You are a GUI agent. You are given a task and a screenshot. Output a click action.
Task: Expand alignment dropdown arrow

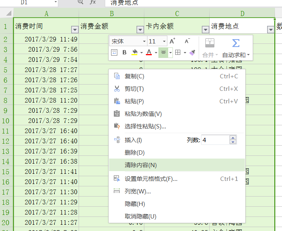171,52
